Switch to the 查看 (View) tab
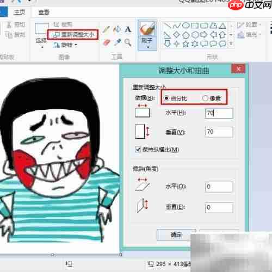This screenshot has width=272, height=272. click(44, 12)
